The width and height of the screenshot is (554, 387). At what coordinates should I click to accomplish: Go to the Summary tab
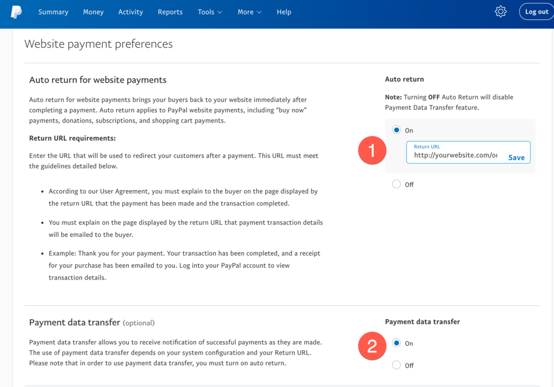(54, 12)
